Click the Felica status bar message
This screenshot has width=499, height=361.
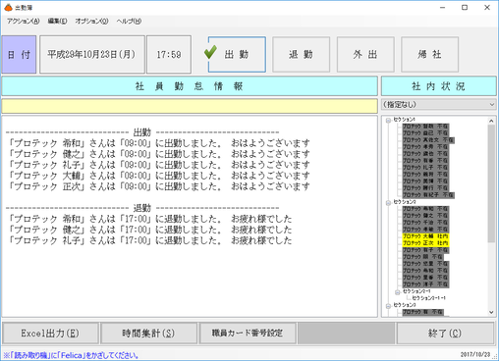pyautogui.click(x=71, y=355)
